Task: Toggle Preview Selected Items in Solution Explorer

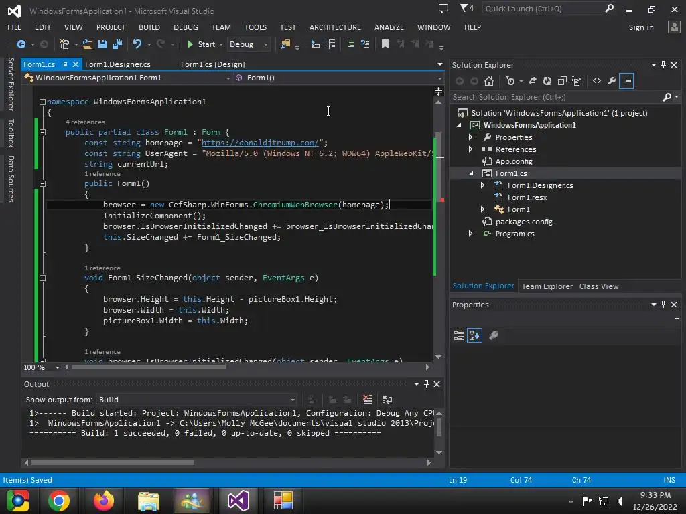Action: tap(626, 81)
